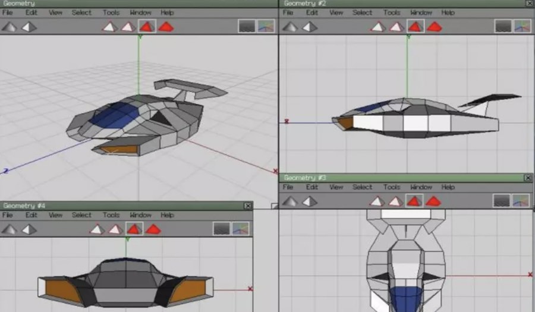Viewport: 535px width, 312px height.
Task: Toggle the axes display icon in Geometry #2
Action: (522, 26)
